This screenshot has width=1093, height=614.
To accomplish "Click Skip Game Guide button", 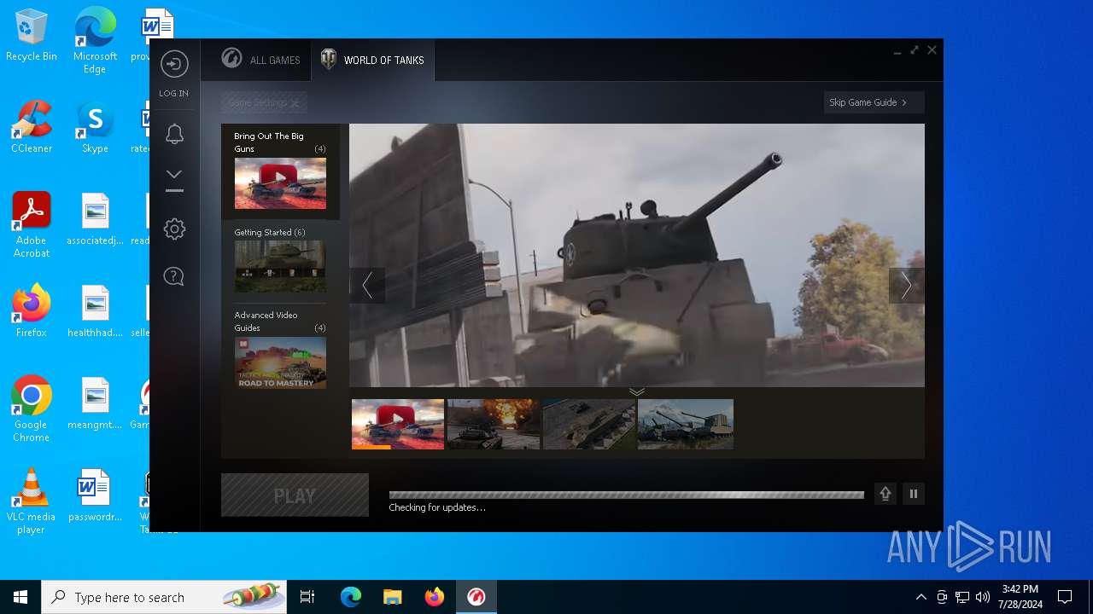I will [x=874, y=102].
